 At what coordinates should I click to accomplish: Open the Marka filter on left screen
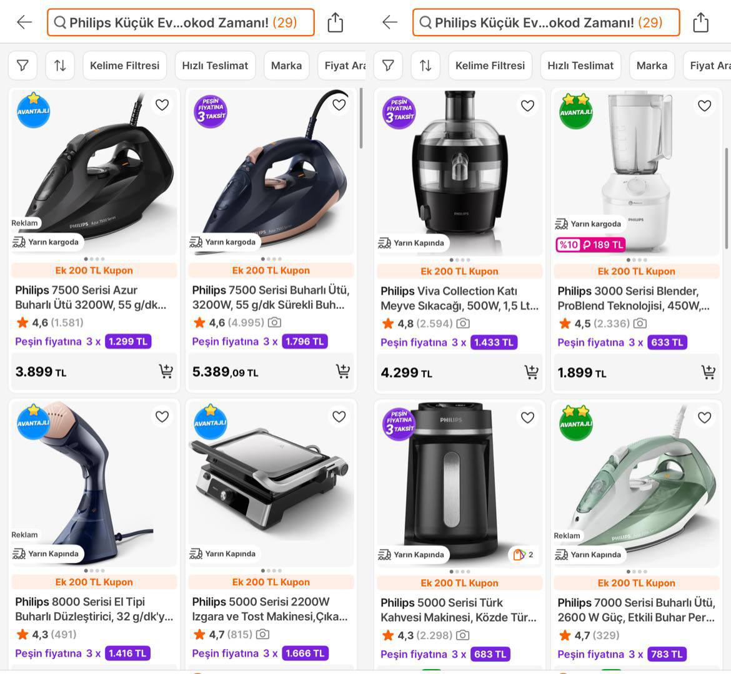[x=286, y=66]
